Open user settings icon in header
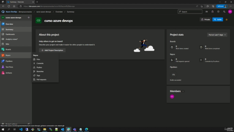Screen dimensions: 234x132 (224, 12)
